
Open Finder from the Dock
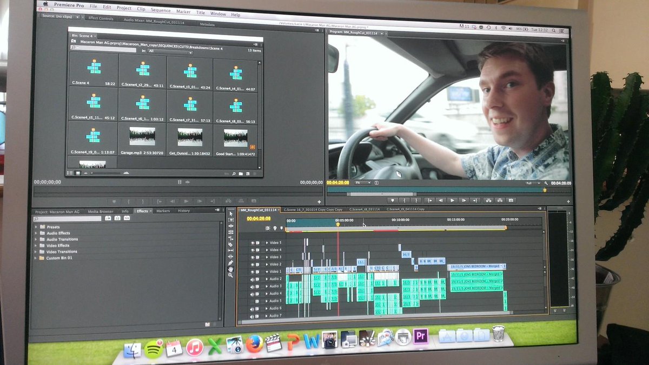132,350
